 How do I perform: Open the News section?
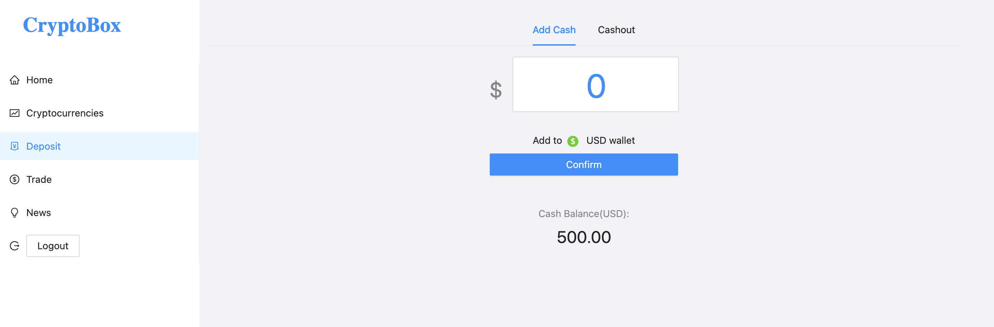click(x=38, y=213)
